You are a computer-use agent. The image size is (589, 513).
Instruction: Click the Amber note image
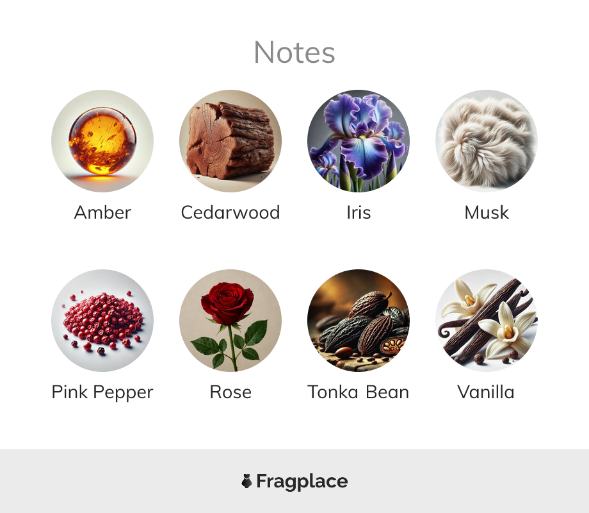pyautogui.click(x=102, y=141)
